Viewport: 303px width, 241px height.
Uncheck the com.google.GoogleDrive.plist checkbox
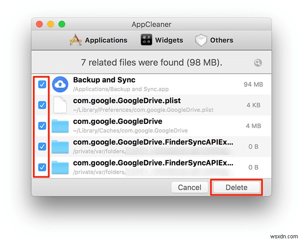pyautogui.click(x=42, y=105)
